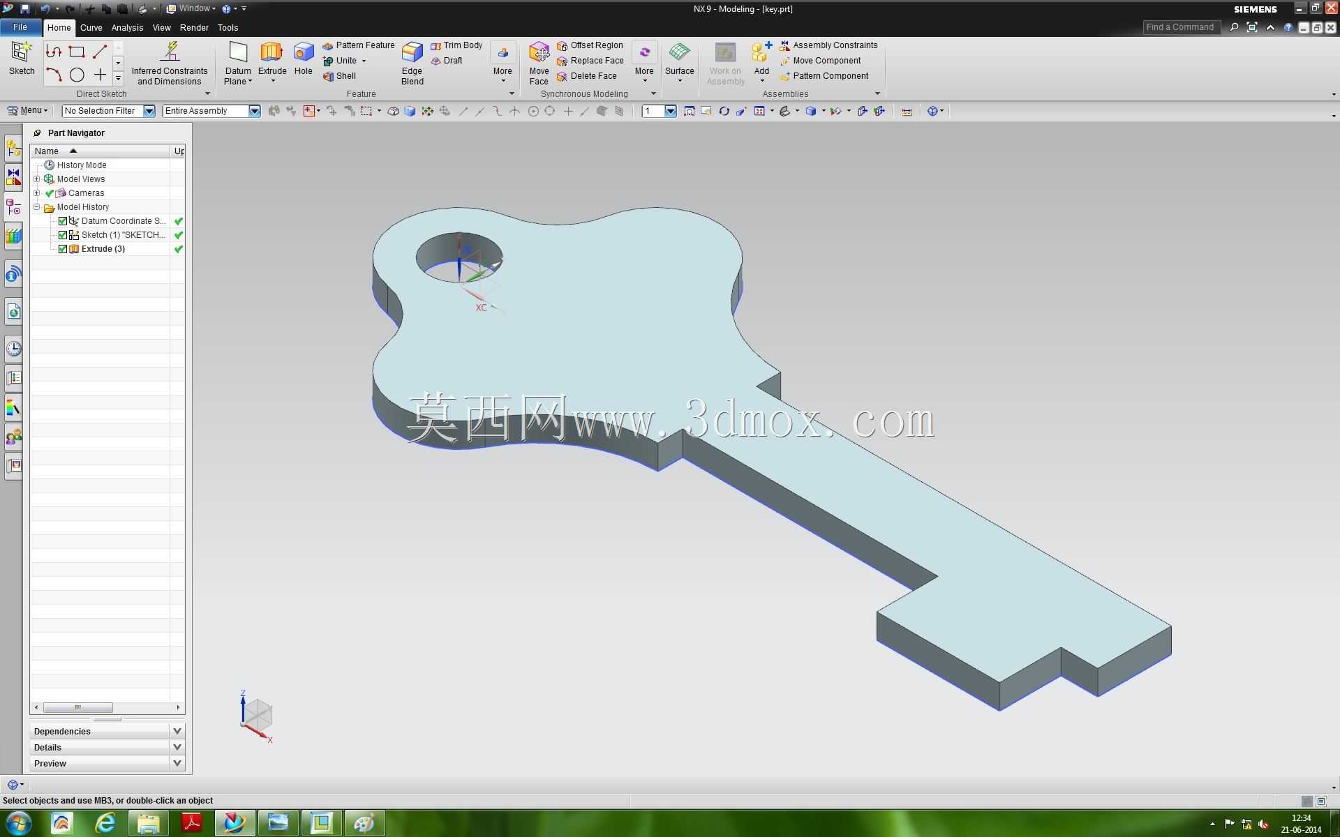Collapse the Model History node
The width and height of the screenshot is (1340, 837).
pos(37,207)
